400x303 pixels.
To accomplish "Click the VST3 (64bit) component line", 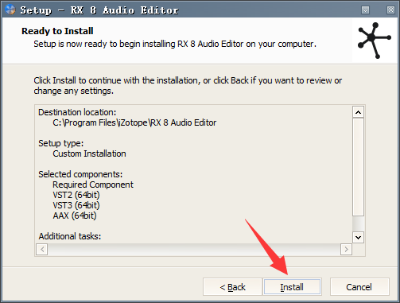I will pos(76,205).
